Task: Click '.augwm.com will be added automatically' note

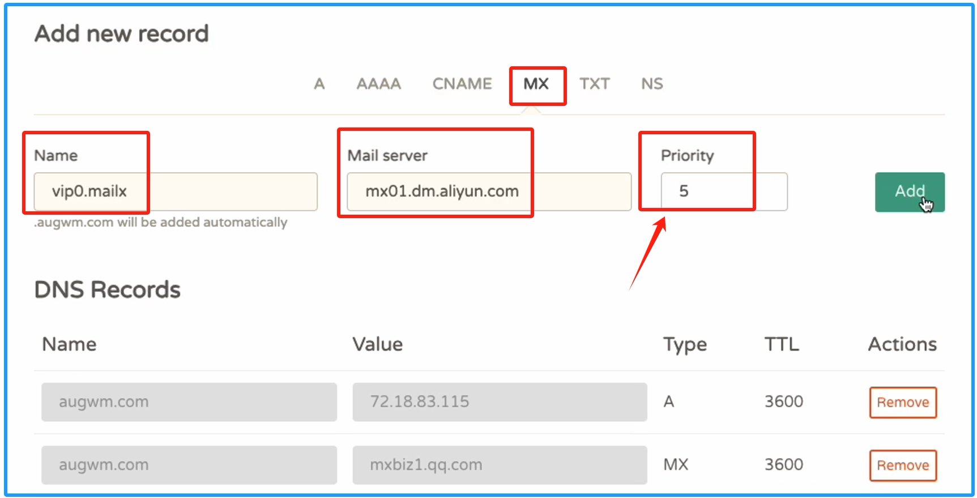Action: (161, 222)
